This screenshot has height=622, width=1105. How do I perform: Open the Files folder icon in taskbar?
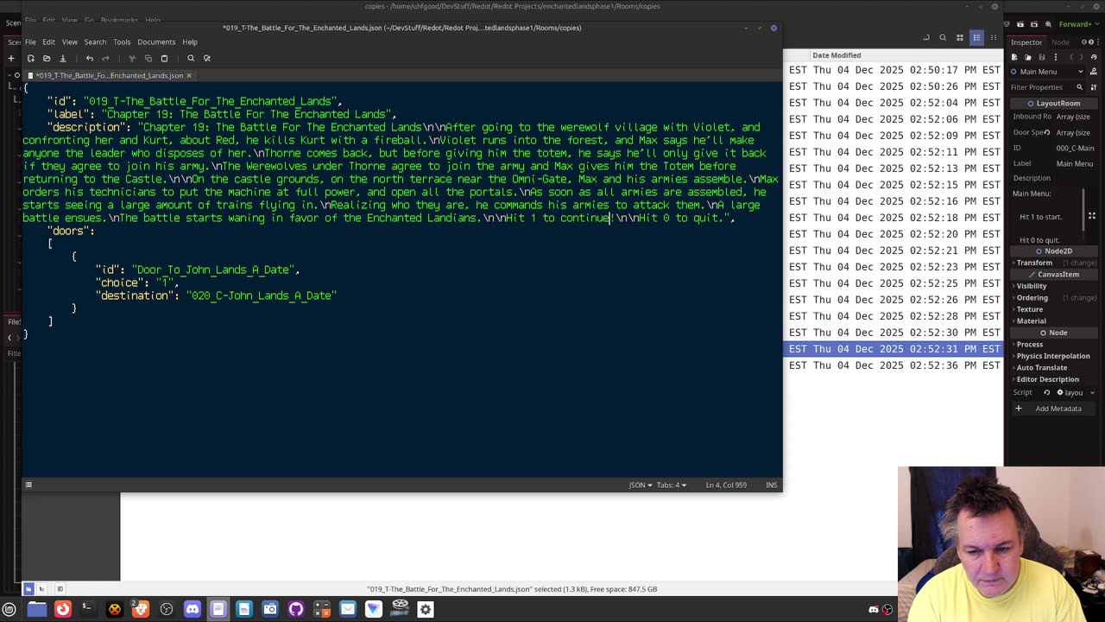click(x=37, y=609)
